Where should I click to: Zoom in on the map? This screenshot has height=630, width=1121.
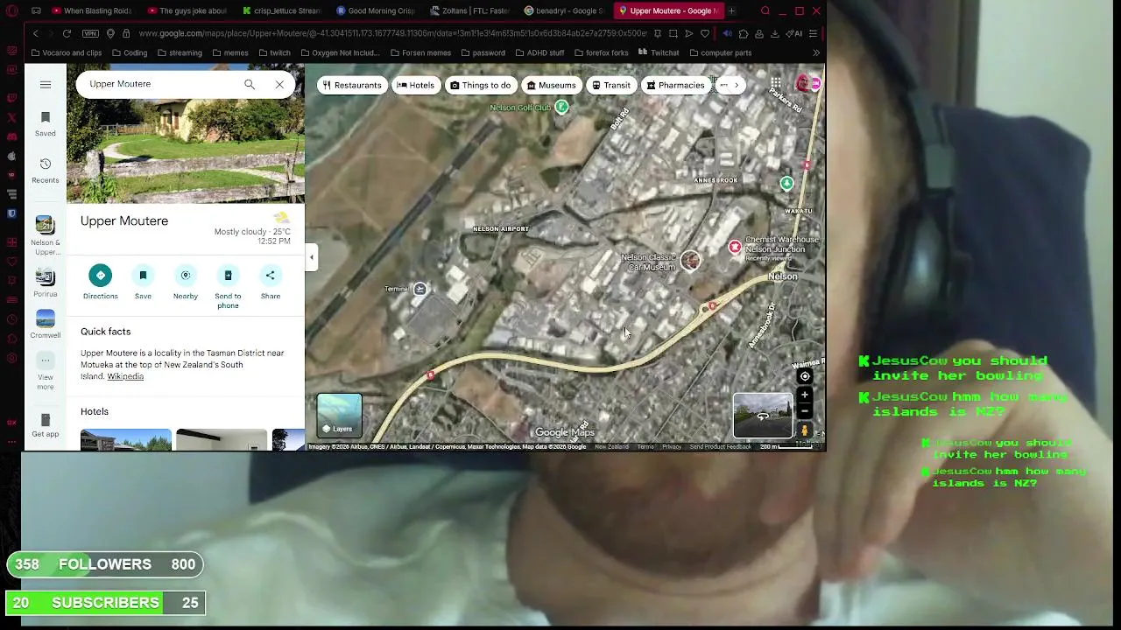click(x=805, y=395)
